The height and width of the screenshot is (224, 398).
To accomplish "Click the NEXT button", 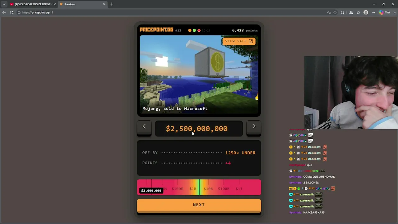I will point(199,205).
